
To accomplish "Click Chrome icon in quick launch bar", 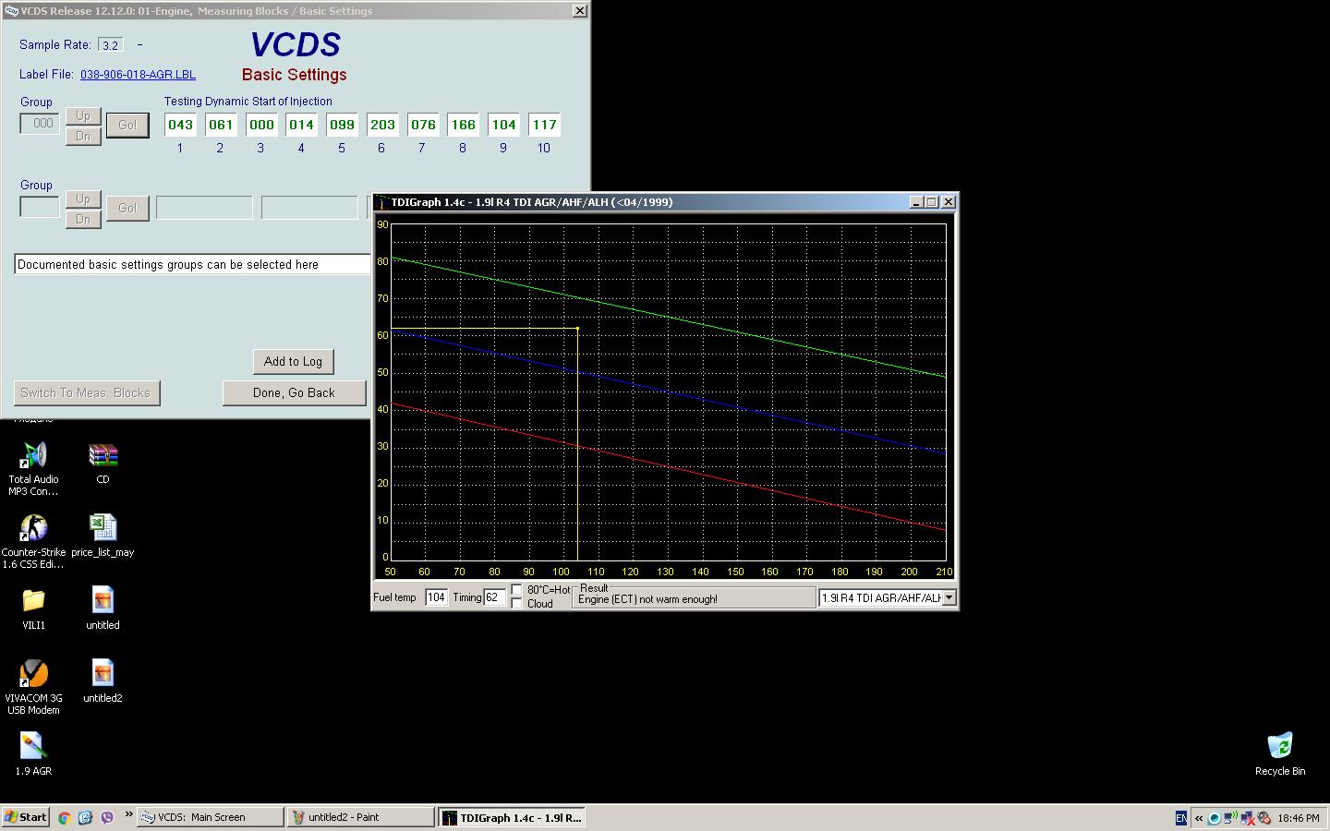I will 65,817.
